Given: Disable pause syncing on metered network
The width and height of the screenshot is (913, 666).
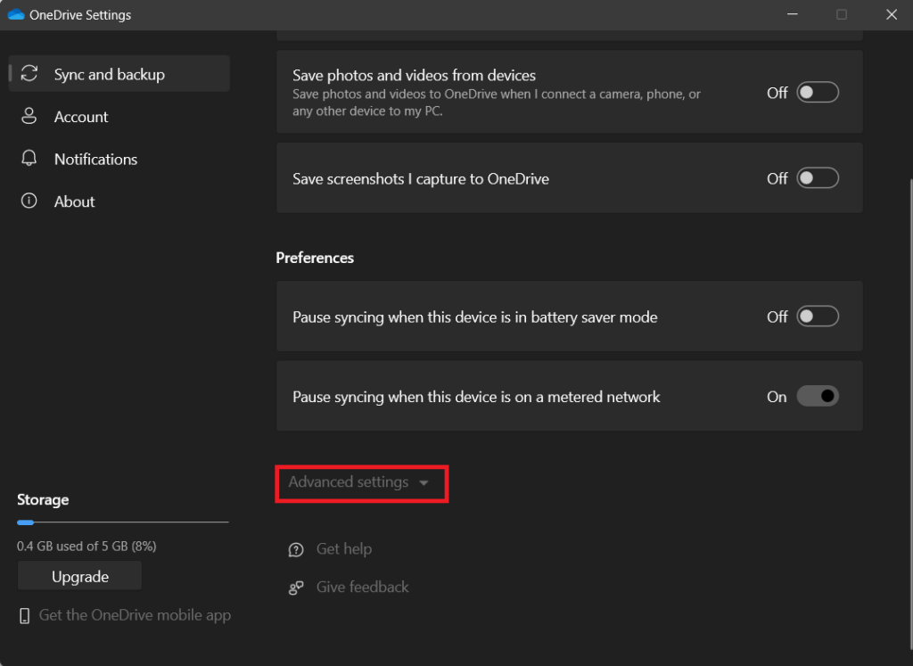Looking at the screenshot, I should [818, 397].
